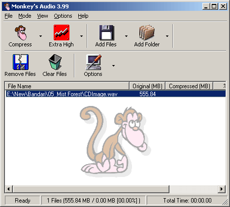Click the partially visible % column header
Image resolution: width=230 pixels, height=207 pixels.
coord(220,86)
